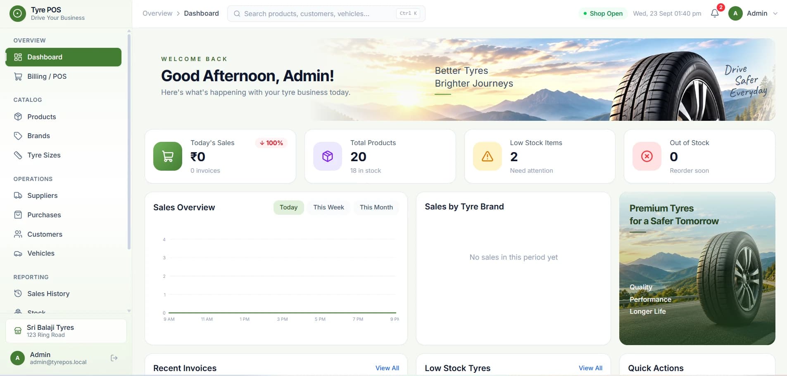Click the Dashboard breadcrumb text
The image size is (787, 376).
(201, 13)
